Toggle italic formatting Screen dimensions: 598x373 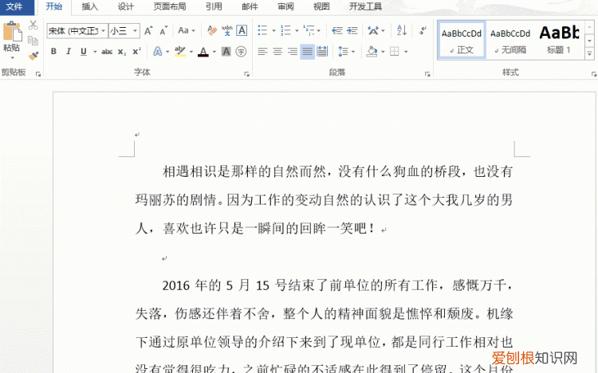69,51
